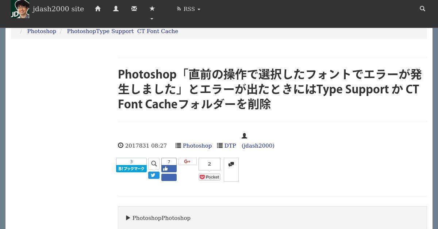438x229 pixels.
Task: Open the envelope contact icon
Action: [134, 9]
